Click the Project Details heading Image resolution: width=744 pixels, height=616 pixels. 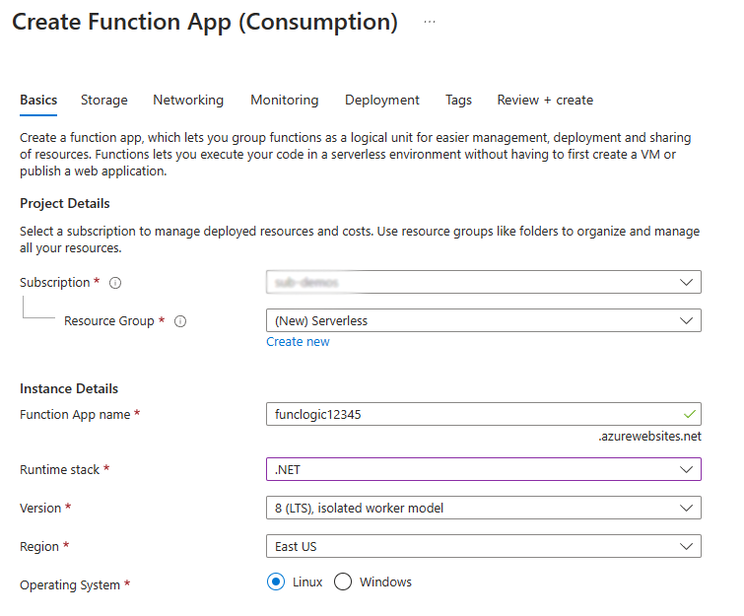(65, 204)
